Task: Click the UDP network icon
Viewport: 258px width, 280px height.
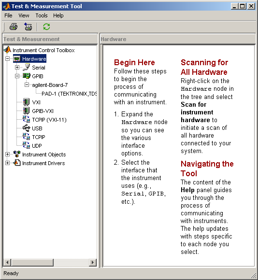Action: point(27,145)
